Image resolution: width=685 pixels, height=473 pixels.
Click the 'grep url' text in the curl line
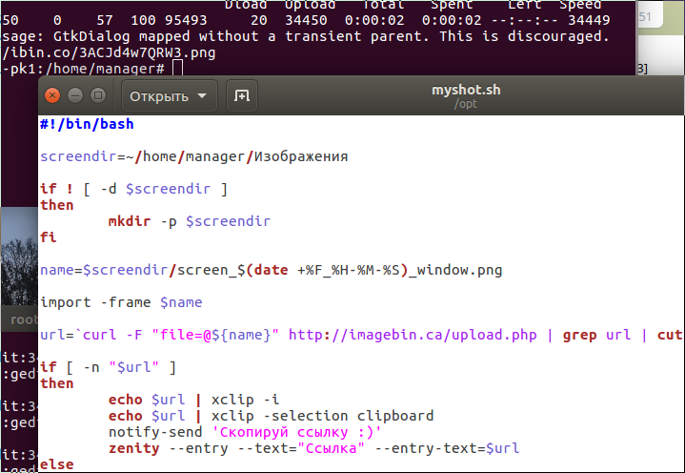tap(596, 335)
